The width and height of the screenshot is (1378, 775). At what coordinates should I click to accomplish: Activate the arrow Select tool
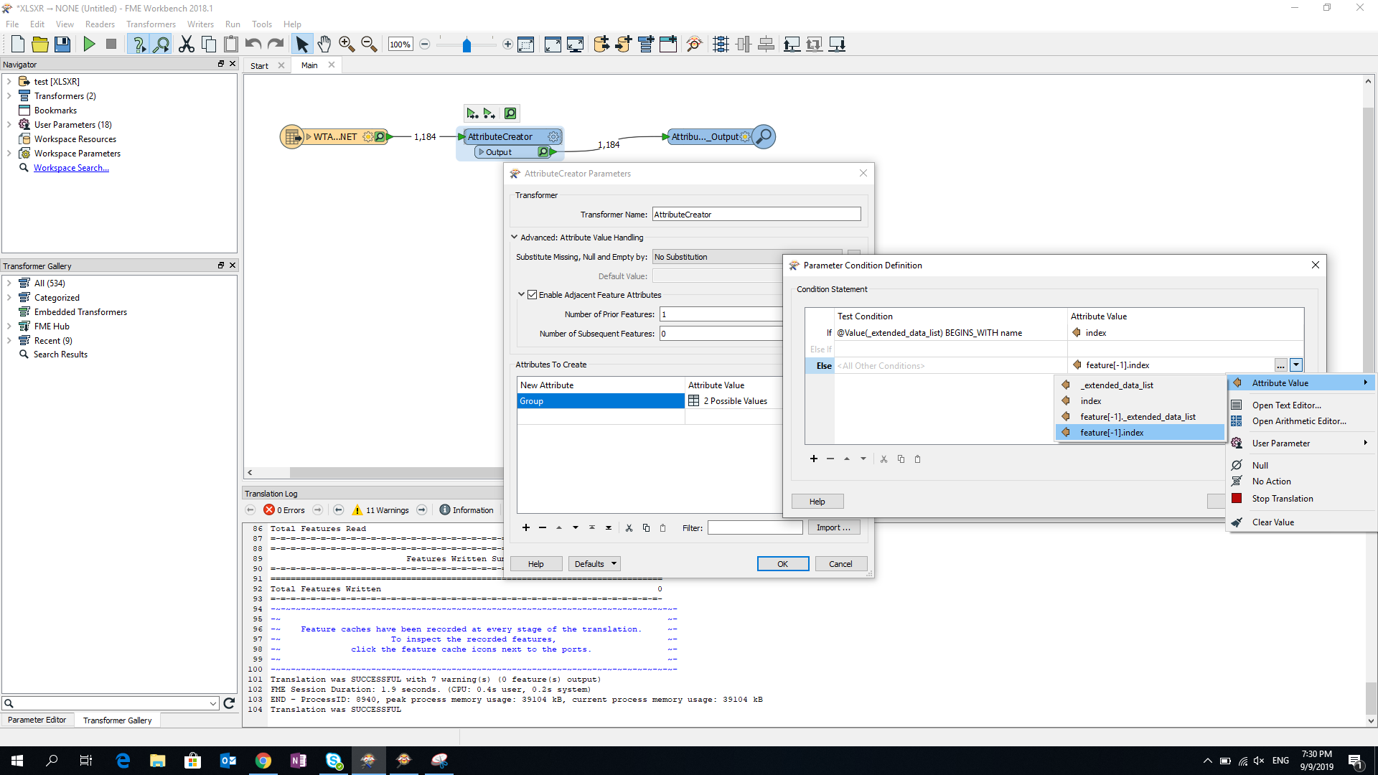click(x=302, y=44)
